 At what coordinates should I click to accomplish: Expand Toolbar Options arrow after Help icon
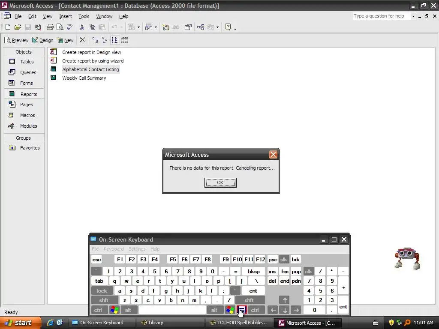(x=235, y=28)
